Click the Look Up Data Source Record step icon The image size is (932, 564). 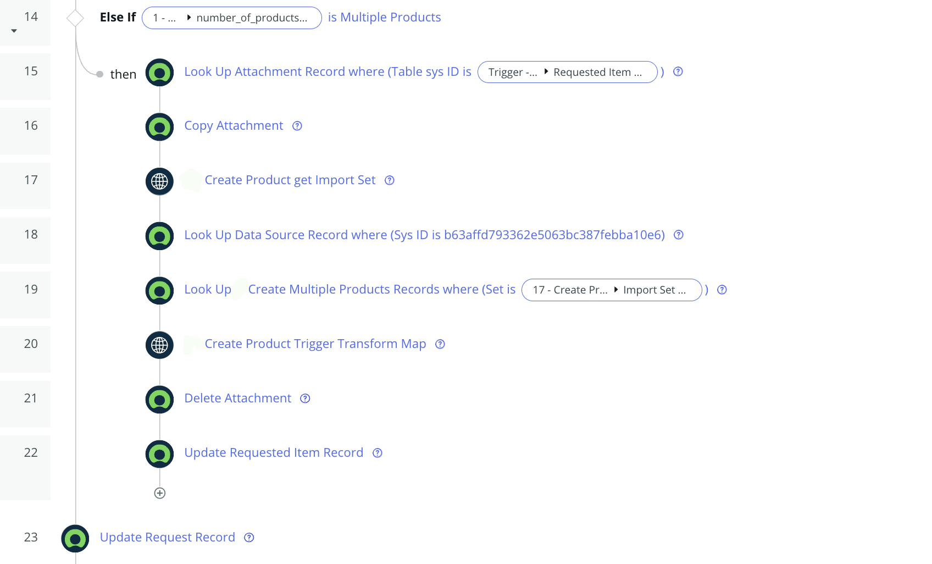coord(159,236)
